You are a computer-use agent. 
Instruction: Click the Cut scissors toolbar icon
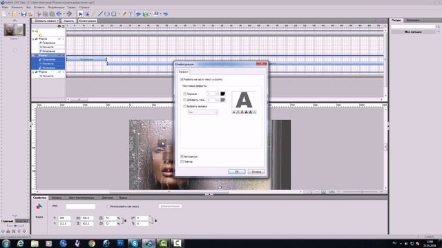(39, 14)
